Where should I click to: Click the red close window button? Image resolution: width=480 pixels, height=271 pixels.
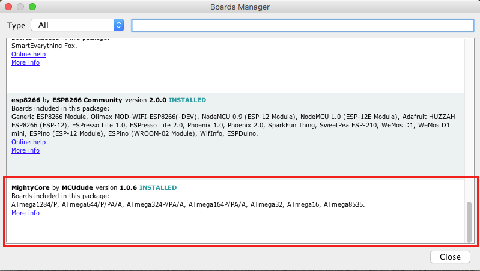pos(8,7)
